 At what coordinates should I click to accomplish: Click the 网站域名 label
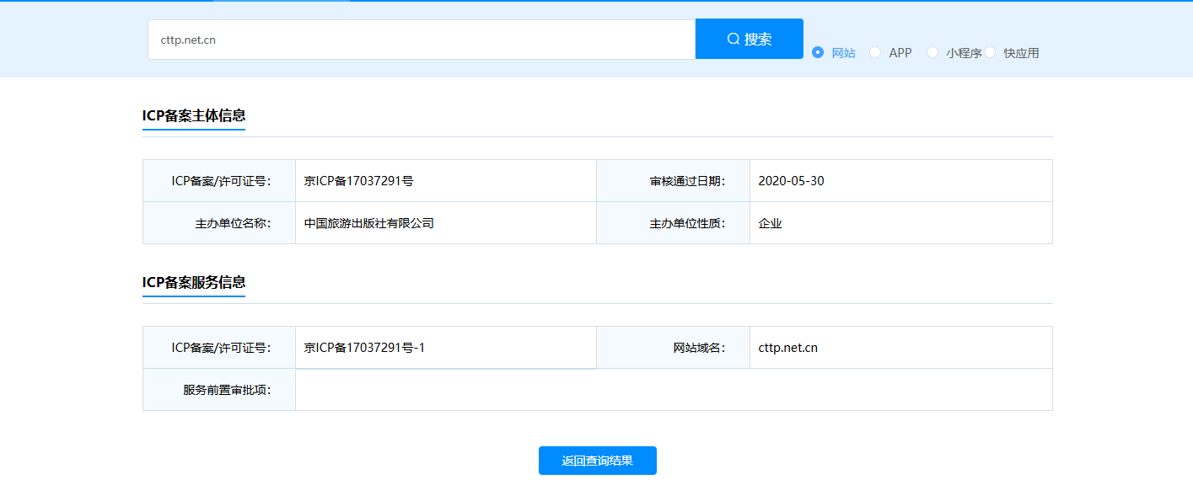click(699, 347)
